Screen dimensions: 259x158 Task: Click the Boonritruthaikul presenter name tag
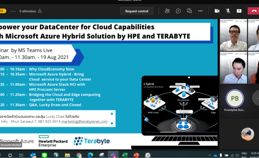[x=11, y=145]
